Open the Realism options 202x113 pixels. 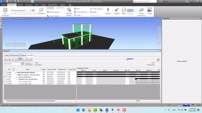(108, 11)
